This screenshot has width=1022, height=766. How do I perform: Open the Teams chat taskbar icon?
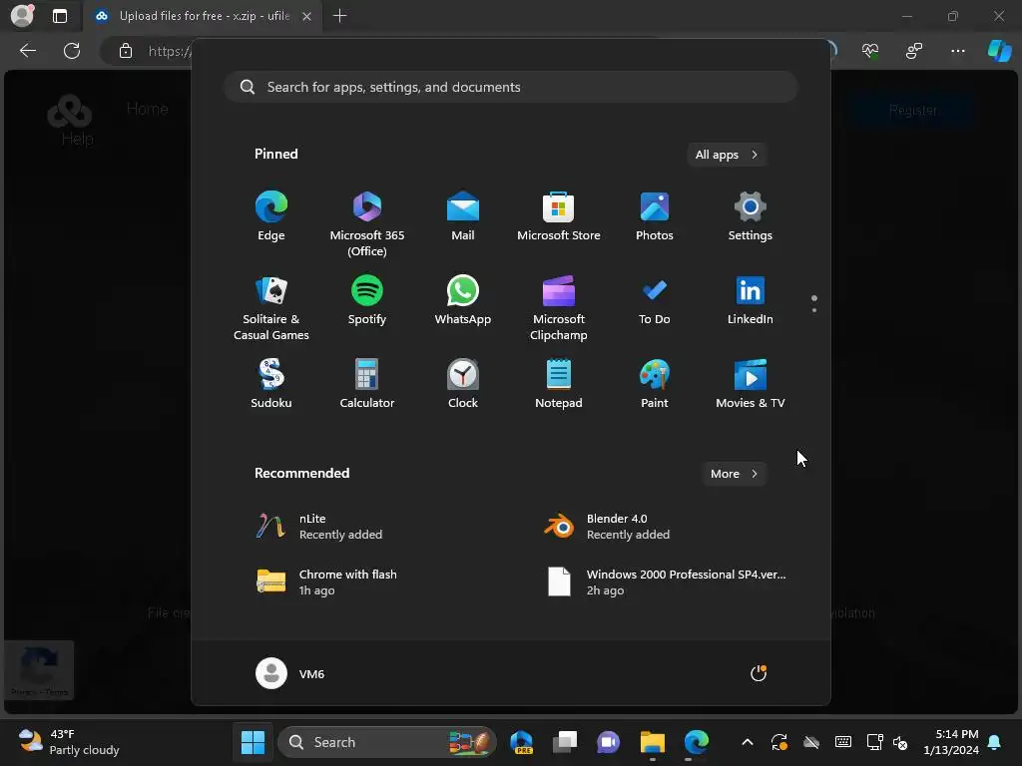tap(609, 742)
